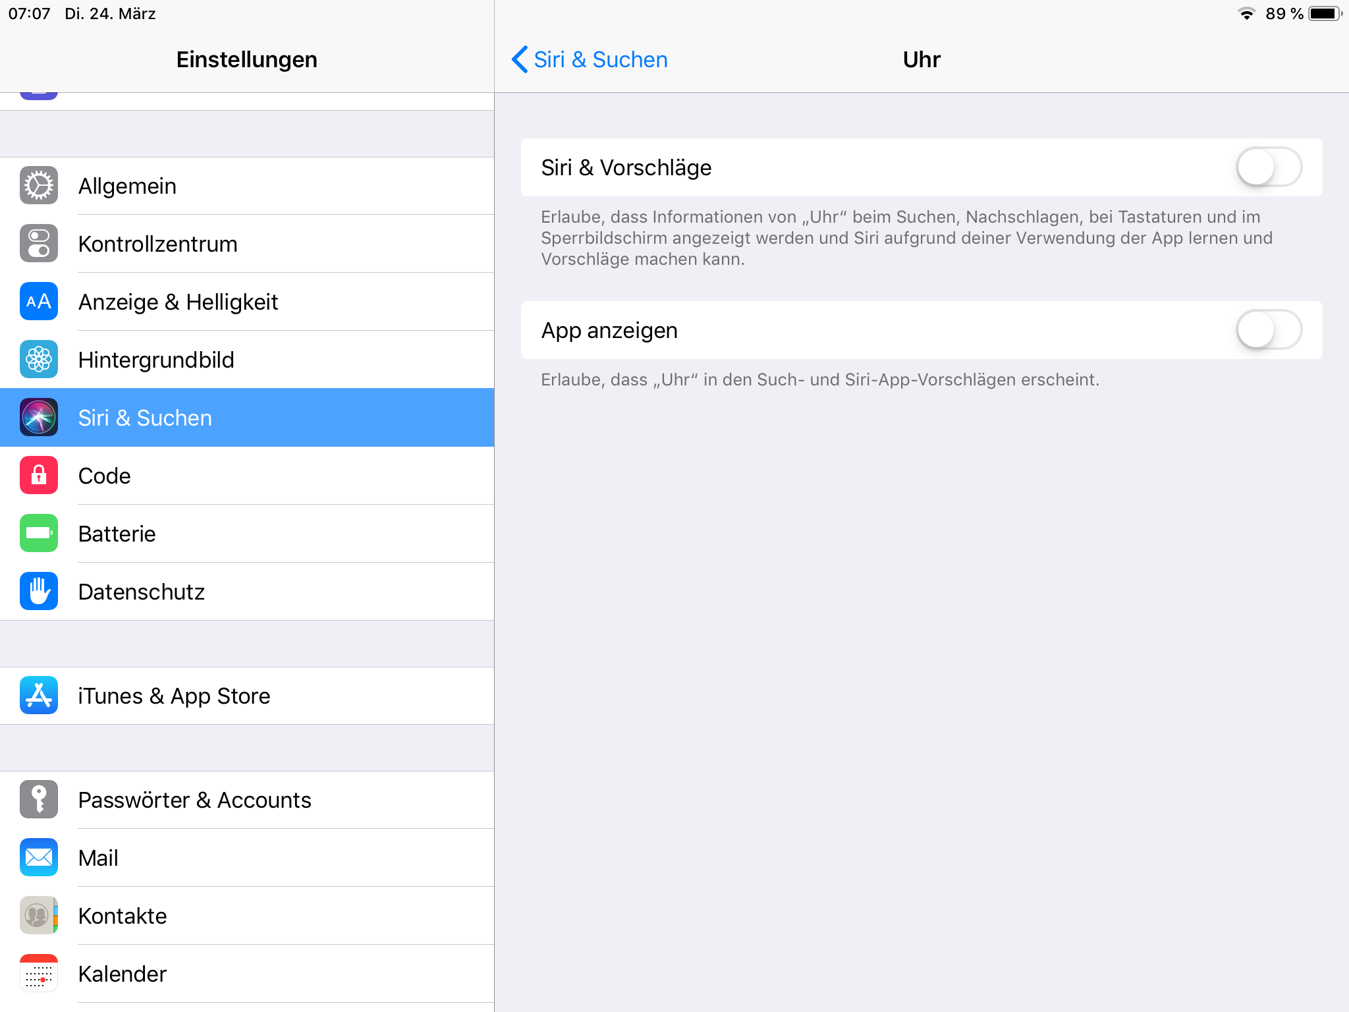The height and width of the screenshot is (1012, 1349).
Task: Tap the iTunes & App Store icon
Action: click(39, 696)
